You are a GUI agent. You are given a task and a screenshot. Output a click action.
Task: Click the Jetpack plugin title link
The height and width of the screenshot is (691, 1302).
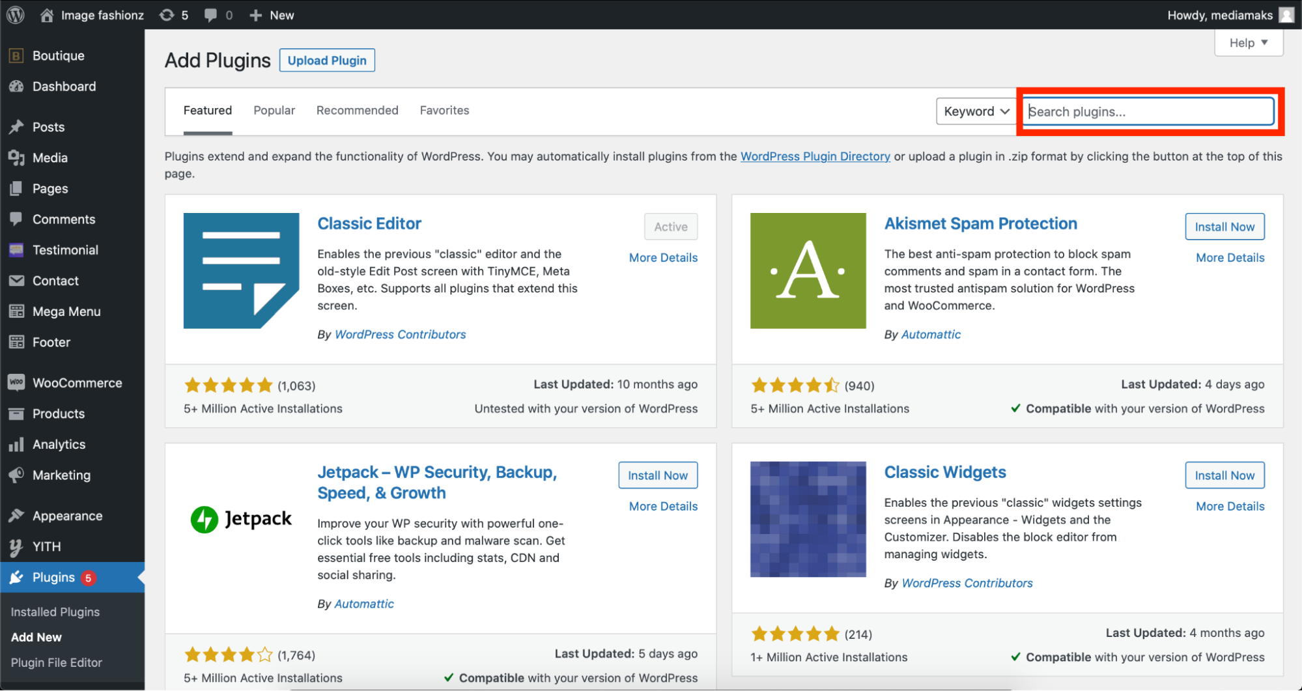[437, 483]
